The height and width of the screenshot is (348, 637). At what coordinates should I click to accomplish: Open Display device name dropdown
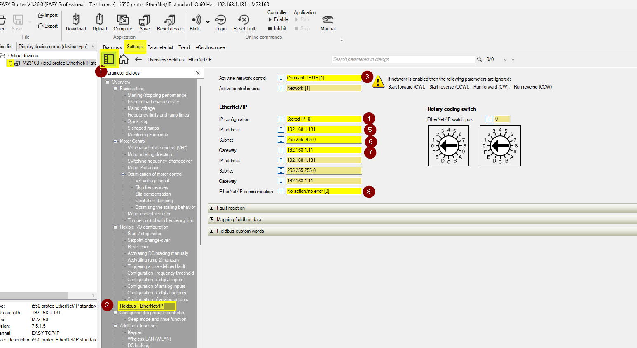tap(56, 47)
